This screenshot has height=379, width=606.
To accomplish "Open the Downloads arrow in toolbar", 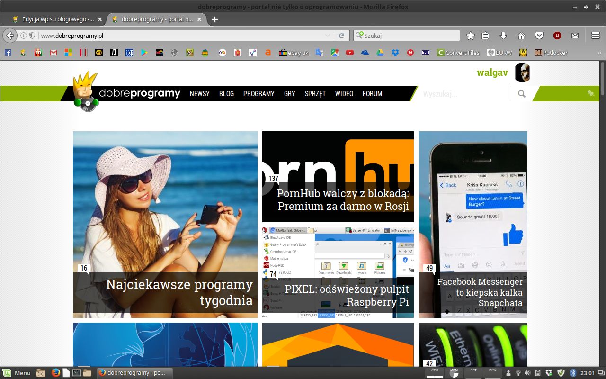I will pyautogui.click(x=503, y=36).
